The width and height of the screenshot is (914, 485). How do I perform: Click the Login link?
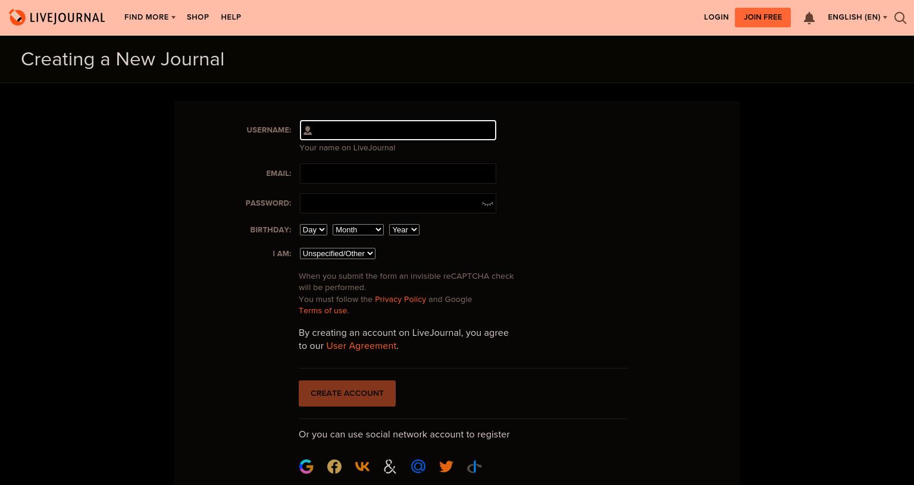(716, 17)
